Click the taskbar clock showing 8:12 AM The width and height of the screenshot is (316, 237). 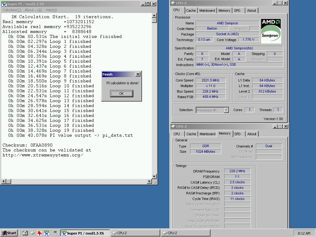304,233
